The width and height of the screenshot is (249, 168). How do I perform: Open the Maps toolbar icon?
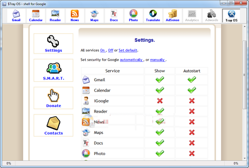point(94,16)
